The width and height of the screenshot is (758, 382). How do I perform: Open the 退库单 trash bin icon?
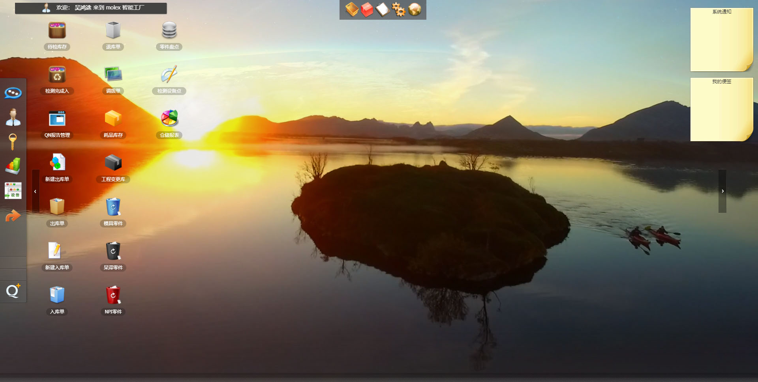coord(113,31)
